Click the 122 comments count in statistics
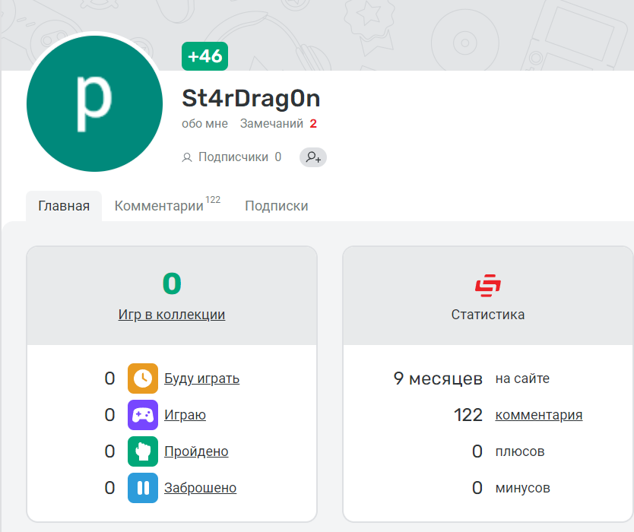The height and width of the screenshot is (532, 634). click(x=468, y=415)
